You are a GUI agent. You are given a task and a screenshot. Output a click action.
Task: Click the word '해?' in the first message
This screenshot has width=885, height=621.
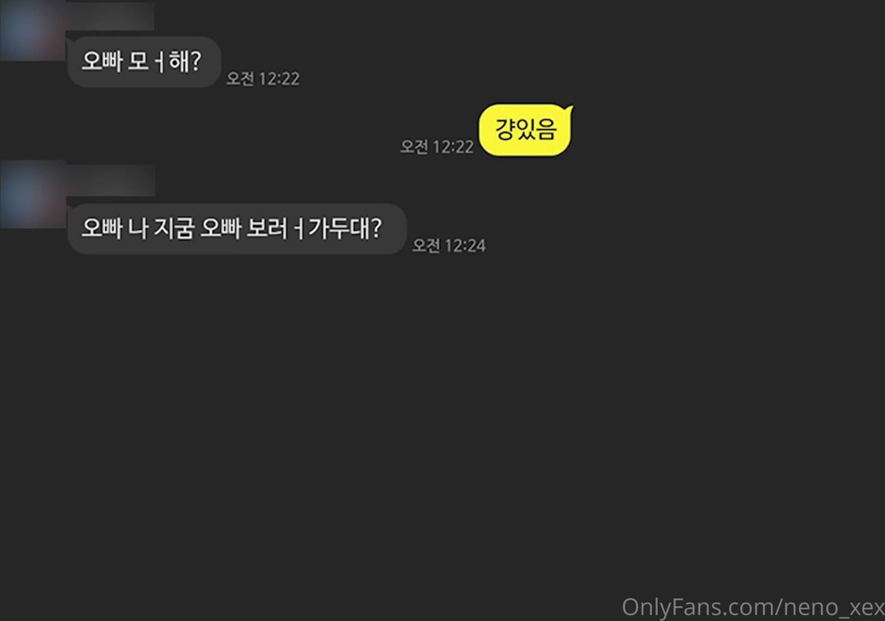(185, 61)
